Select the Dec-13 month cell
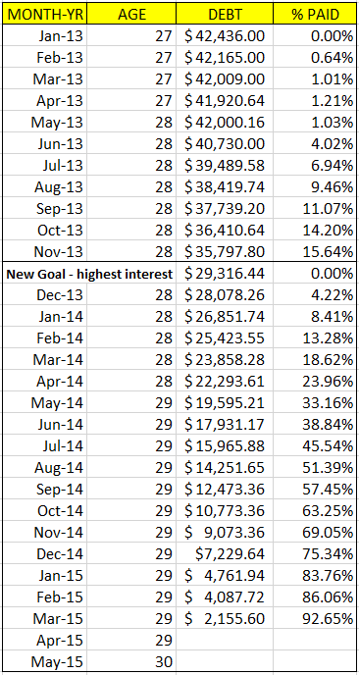 (x=43, y=295)
